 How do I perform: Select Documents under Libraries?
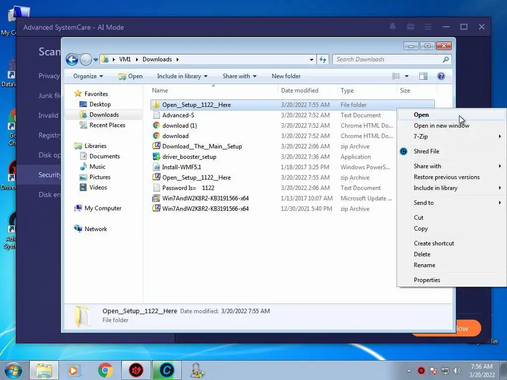click(104, 156)
